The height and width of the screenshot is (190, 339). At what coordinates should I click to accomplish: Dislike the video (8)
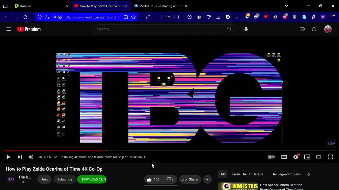click(170, 179)
